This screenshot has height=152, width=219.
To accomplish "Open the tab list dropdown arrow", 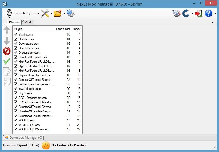I will point(213,22).
